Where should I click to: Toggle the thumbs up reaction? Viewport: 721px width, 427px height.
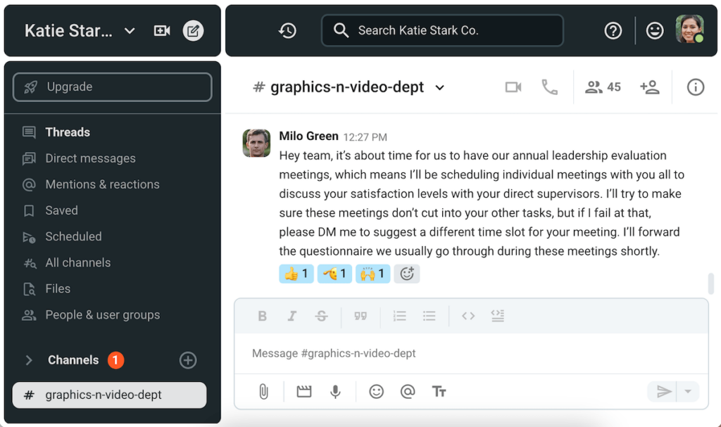(x=296, y=274)
